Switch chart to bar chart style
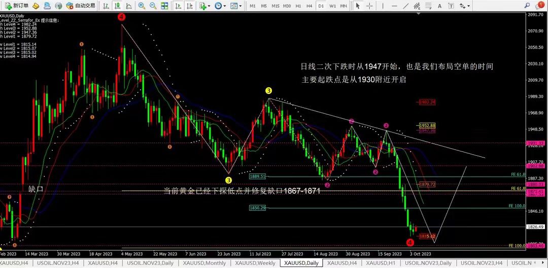548x268 pixels. (106, 6)
